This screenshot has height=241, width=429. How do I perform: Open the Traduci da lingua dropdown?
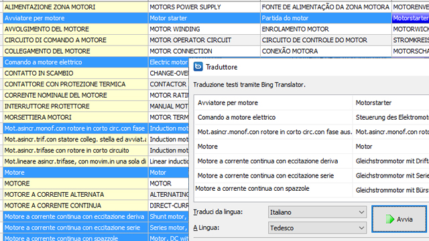point(317,212)
